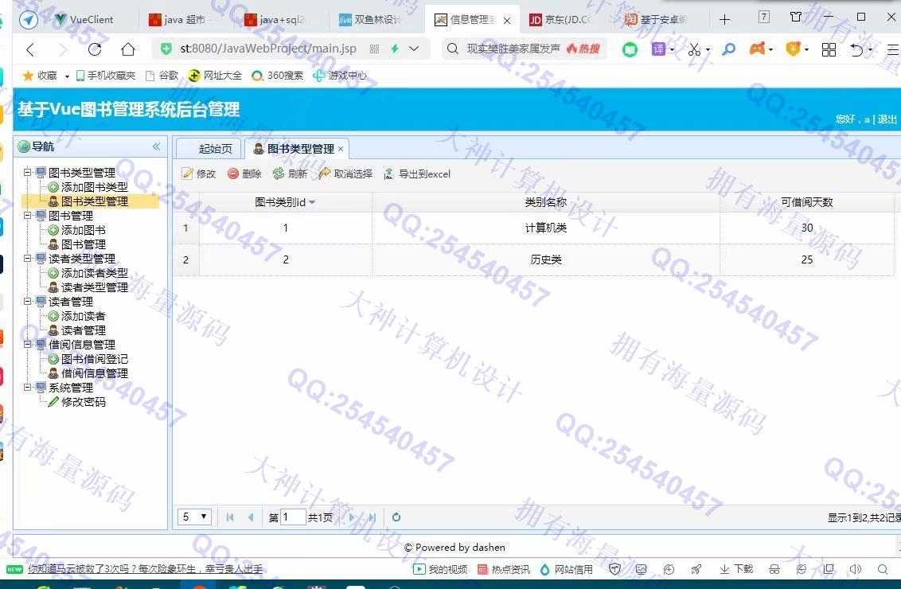Open 热点资讯 in the status bar
The image size is (901, 589).
coord(504,569)
